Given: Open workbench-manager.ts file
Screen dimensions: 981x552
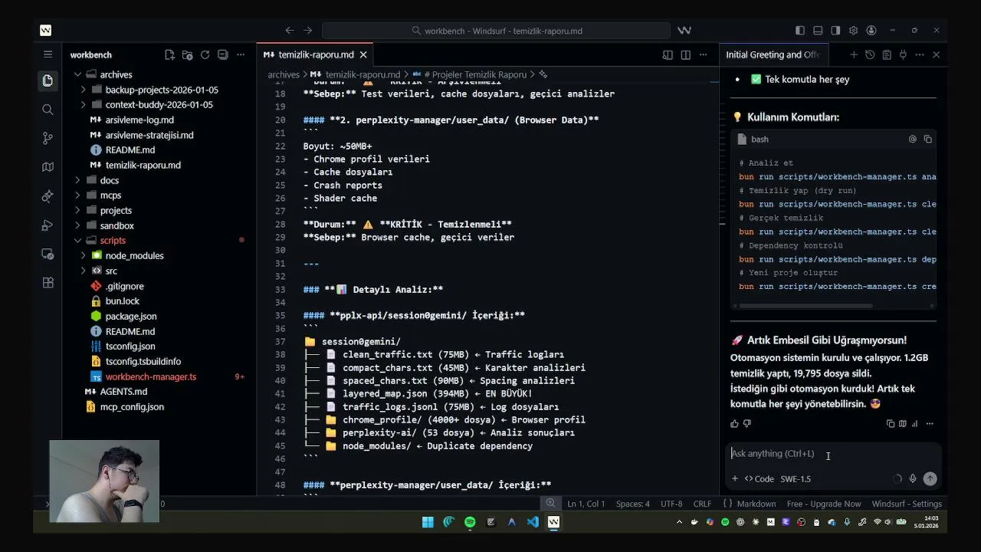Looking at the screenshot, I should coord(151,376).
